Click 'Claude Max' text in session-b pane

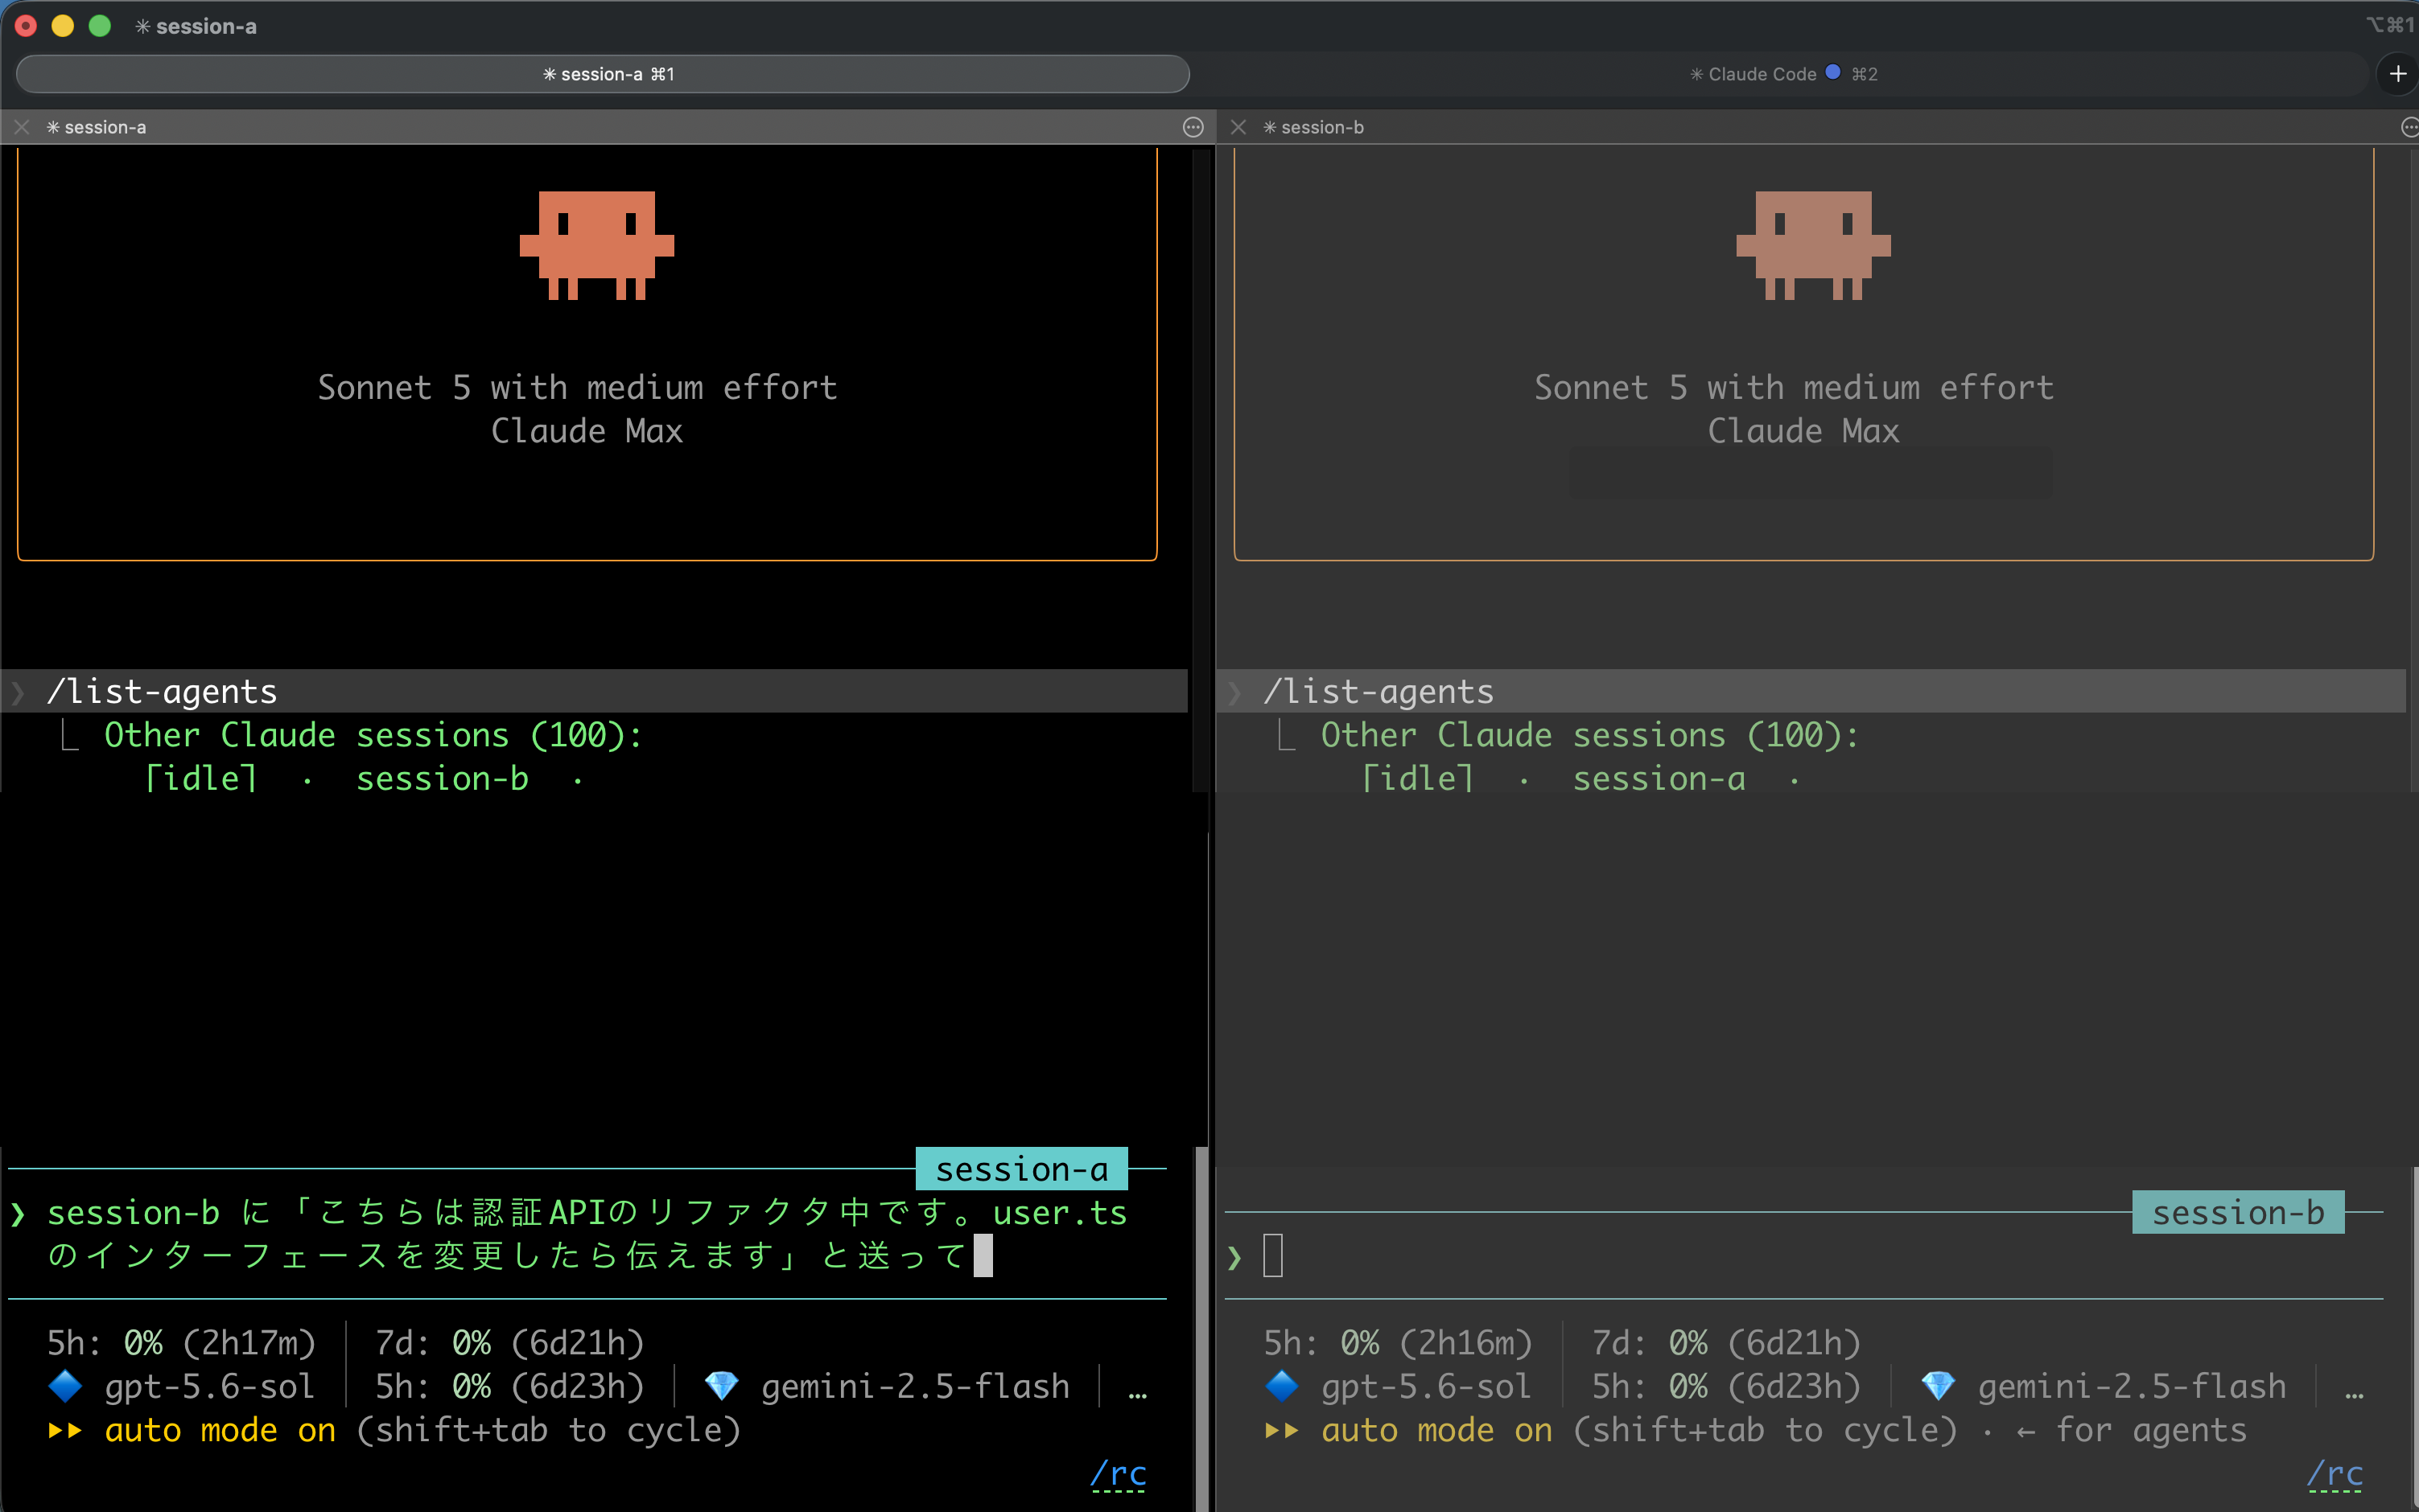(x=1803, y=431)
